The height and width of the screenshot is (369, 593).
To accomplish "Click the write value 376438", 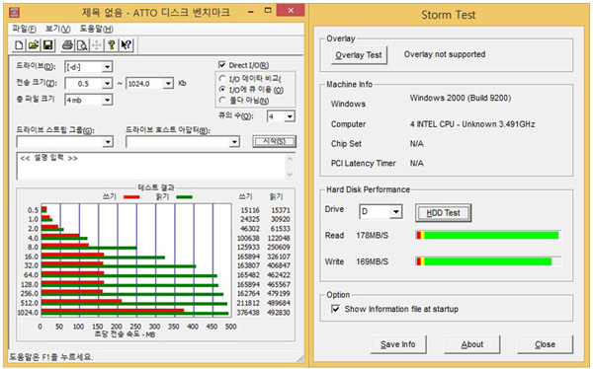I will (x=248, y=313).
